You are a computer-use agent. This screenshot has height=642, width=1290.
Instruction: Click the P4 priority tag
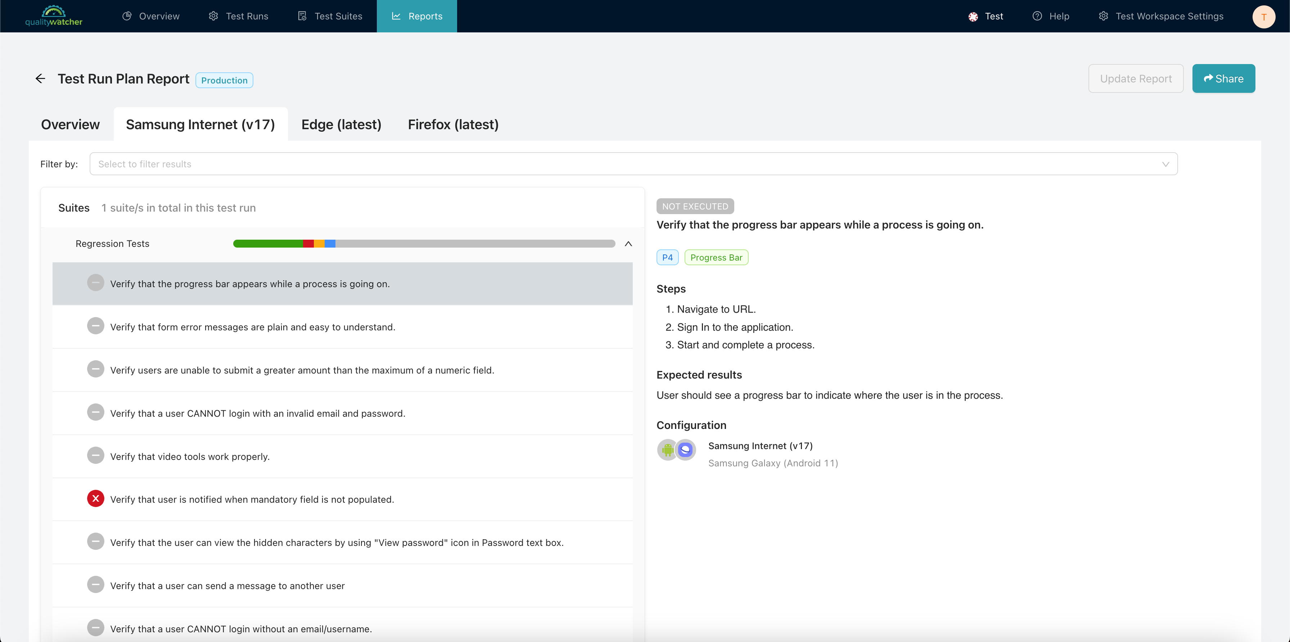point(667,258)
